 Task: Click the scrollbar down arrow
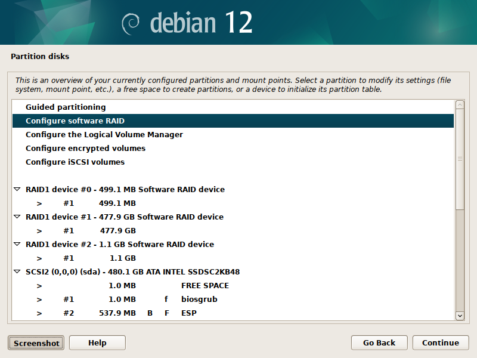click(x=460, y=315)
